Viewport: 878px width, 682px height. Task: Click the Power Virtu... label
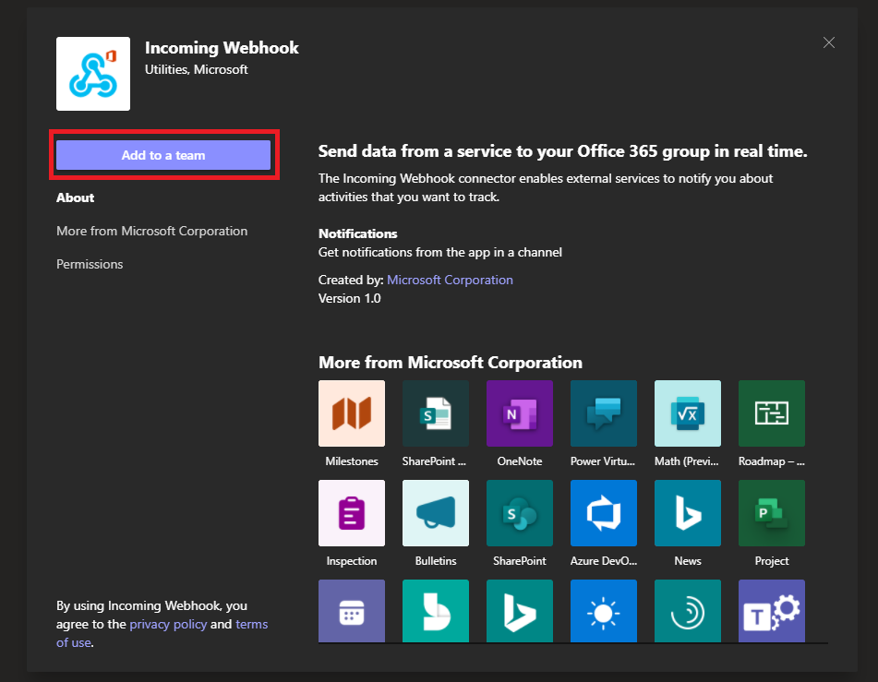[603, 461]
